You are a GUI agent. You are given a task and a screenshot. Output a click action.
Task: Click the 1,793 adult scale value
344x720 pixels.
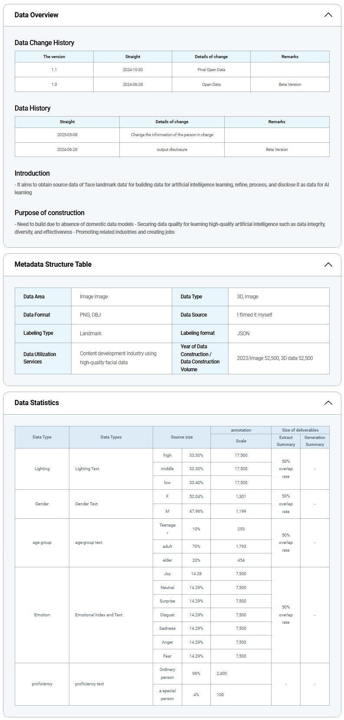241,547
